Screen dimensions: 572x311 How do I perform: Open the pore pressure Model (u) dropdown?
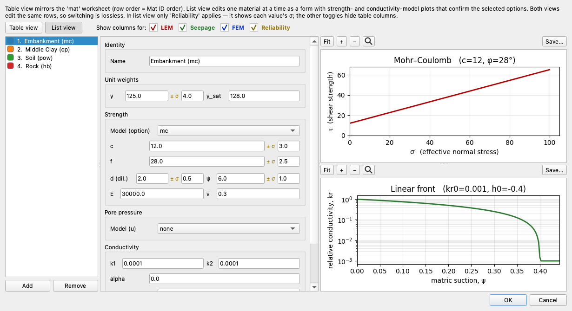click(x=229, y=228)
